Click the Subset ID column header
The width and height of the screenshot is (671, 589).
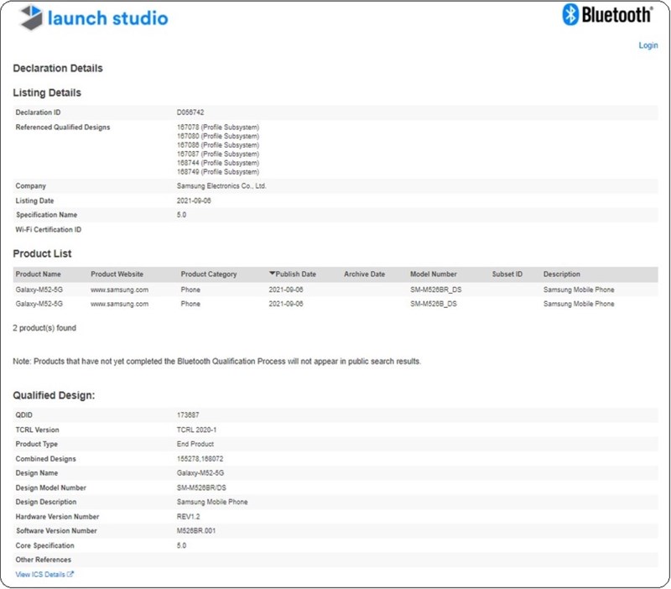click(x=507, y=274)
